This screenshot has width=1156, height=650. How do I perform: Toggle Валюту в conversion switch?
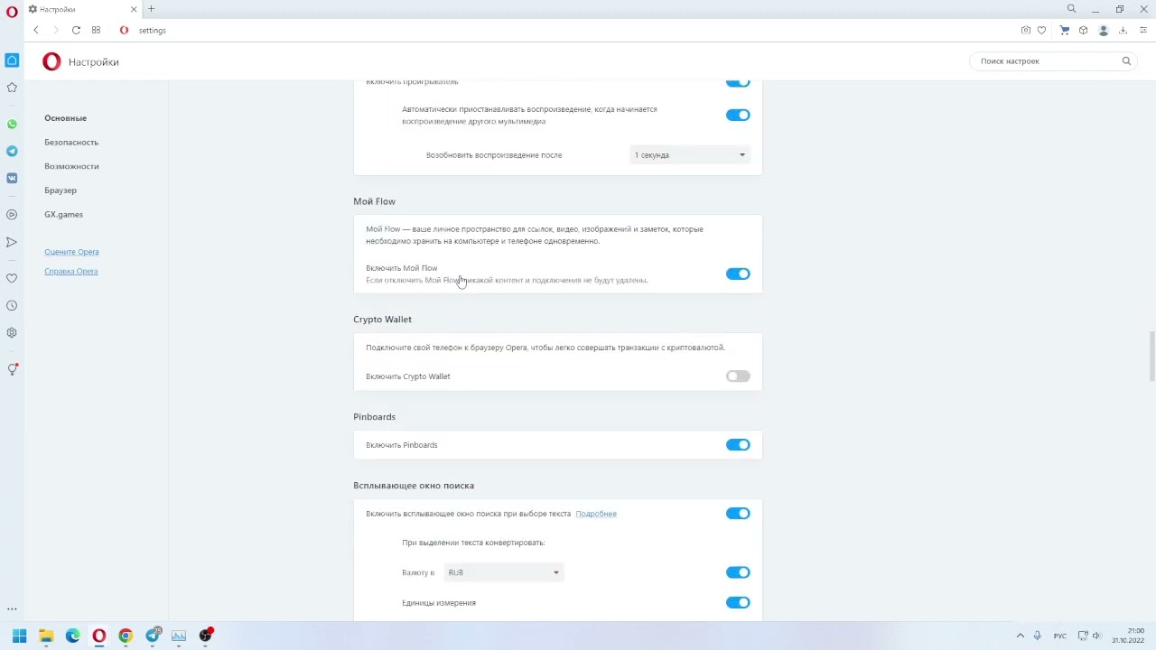coord(738,572)
